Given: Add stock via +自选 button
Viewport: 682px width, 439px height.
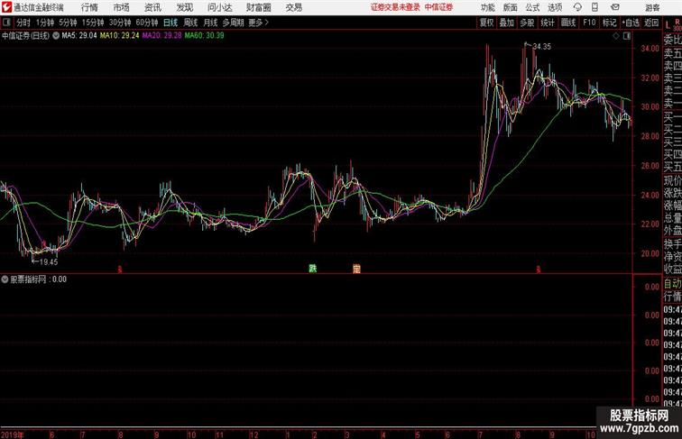Looking at the screenshot, I should tap(631, 23).
